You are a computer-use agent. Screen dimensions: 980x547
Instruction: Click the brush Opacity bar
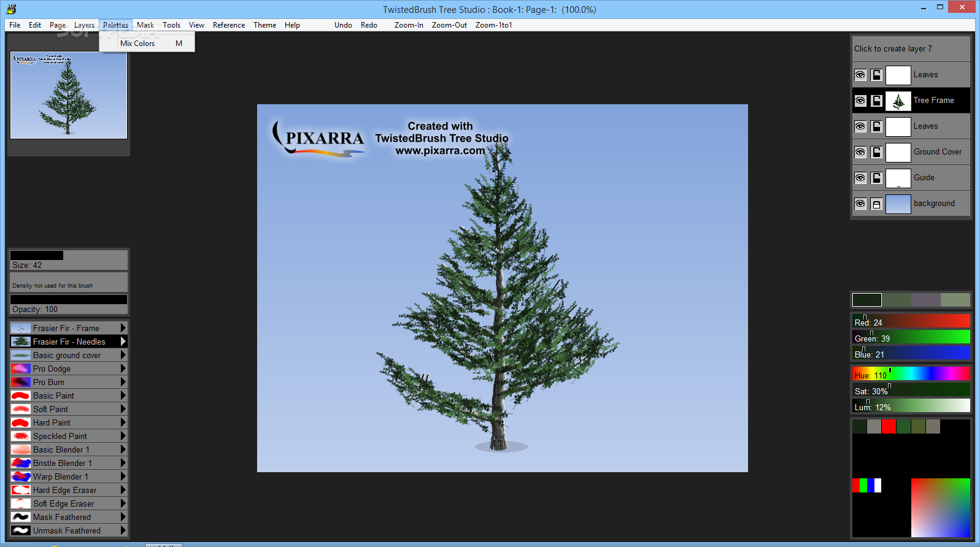click(69, 304)
